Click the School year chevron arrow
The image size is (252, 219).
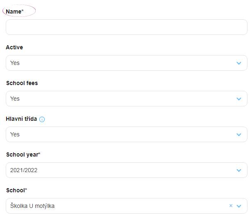click(x=239, y=171)
